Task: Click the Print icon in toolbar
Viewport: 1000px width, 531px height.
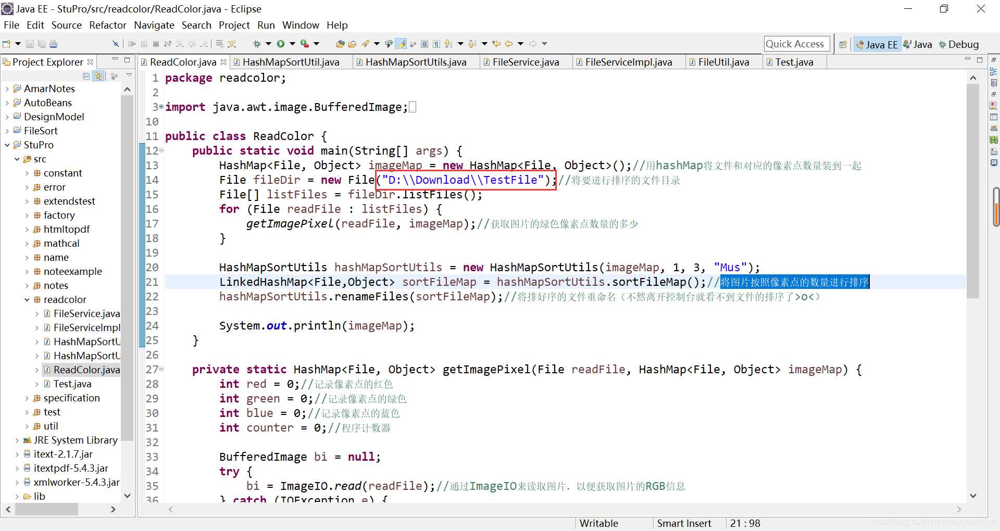Action: 53,44
